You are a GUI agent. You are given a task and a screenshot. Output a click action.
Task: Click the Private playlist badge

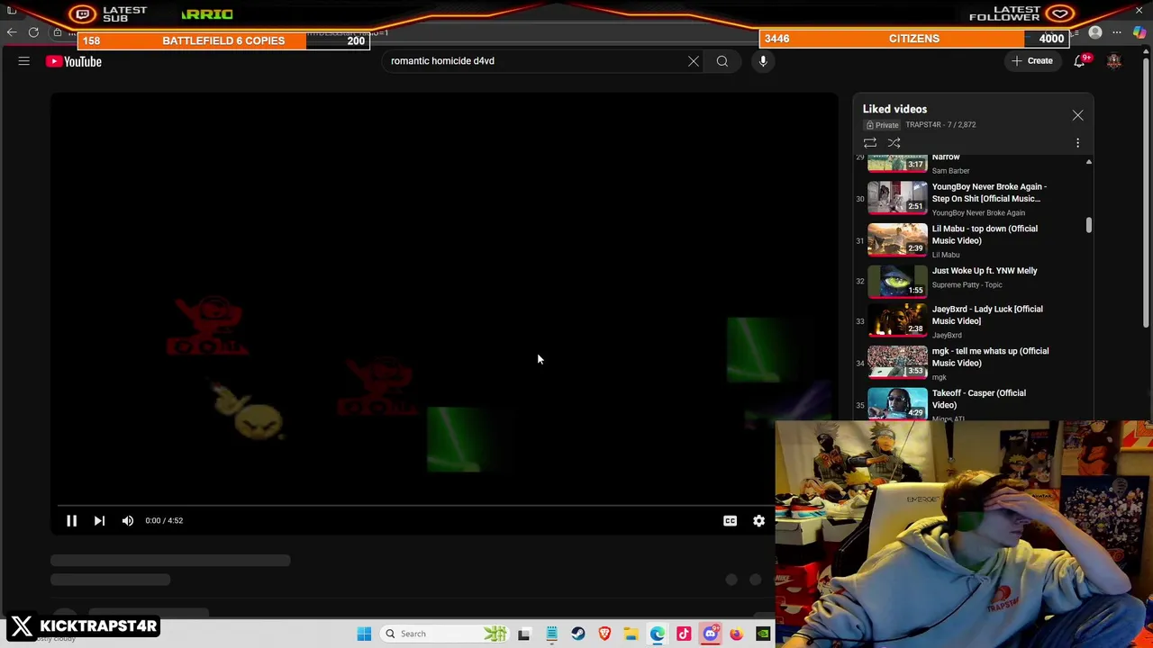click(x=883, y=125)
